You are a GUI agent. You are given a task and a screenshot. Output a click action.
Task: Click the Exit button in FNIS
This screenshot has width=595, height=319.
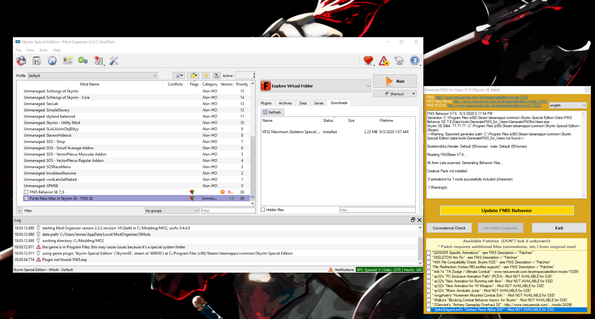(x=559, y=228)
